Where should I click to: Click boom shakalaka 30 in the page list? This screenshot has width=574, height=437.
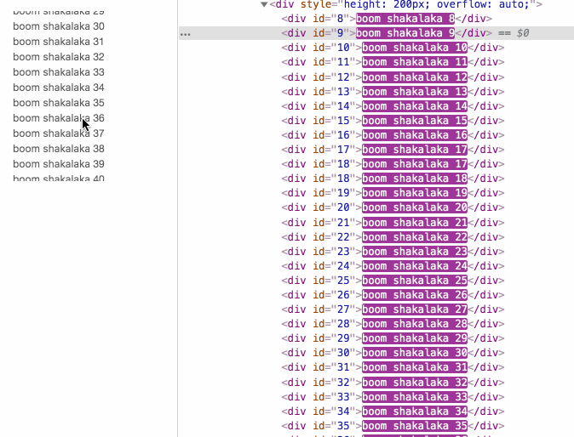[59, 26]
